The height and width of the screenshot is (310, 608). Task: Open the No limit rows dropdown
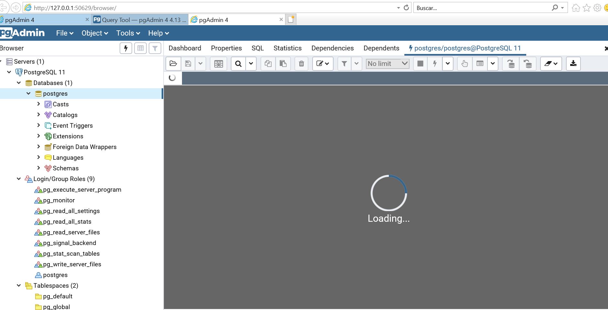[x=387, y=64]
